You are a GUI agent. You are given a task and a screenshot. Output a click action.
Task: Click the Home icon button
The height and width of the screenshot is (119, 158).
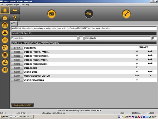point(5,10)
